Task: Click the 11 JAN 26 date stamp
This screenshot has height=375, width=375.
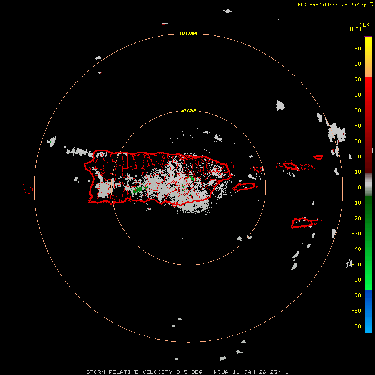Action: [249, 372]
